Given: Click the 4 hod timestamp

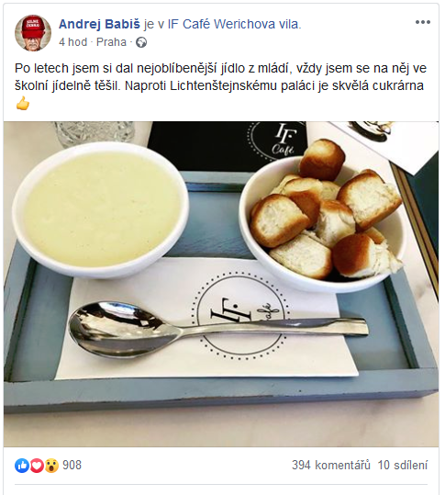Looking at the screenshot, I should pos(72,42).
